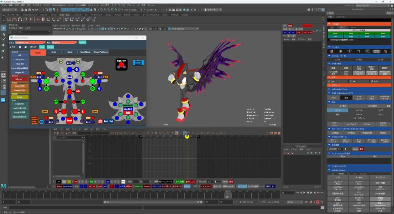Click the TMP shelf icon on left toolbar
The image size is (394, 214).
3,100
